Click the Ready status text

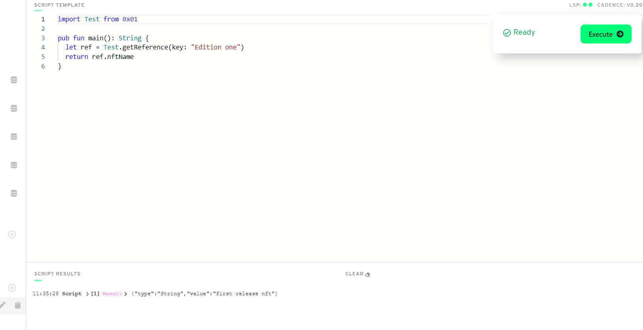(x=524, y=32)
